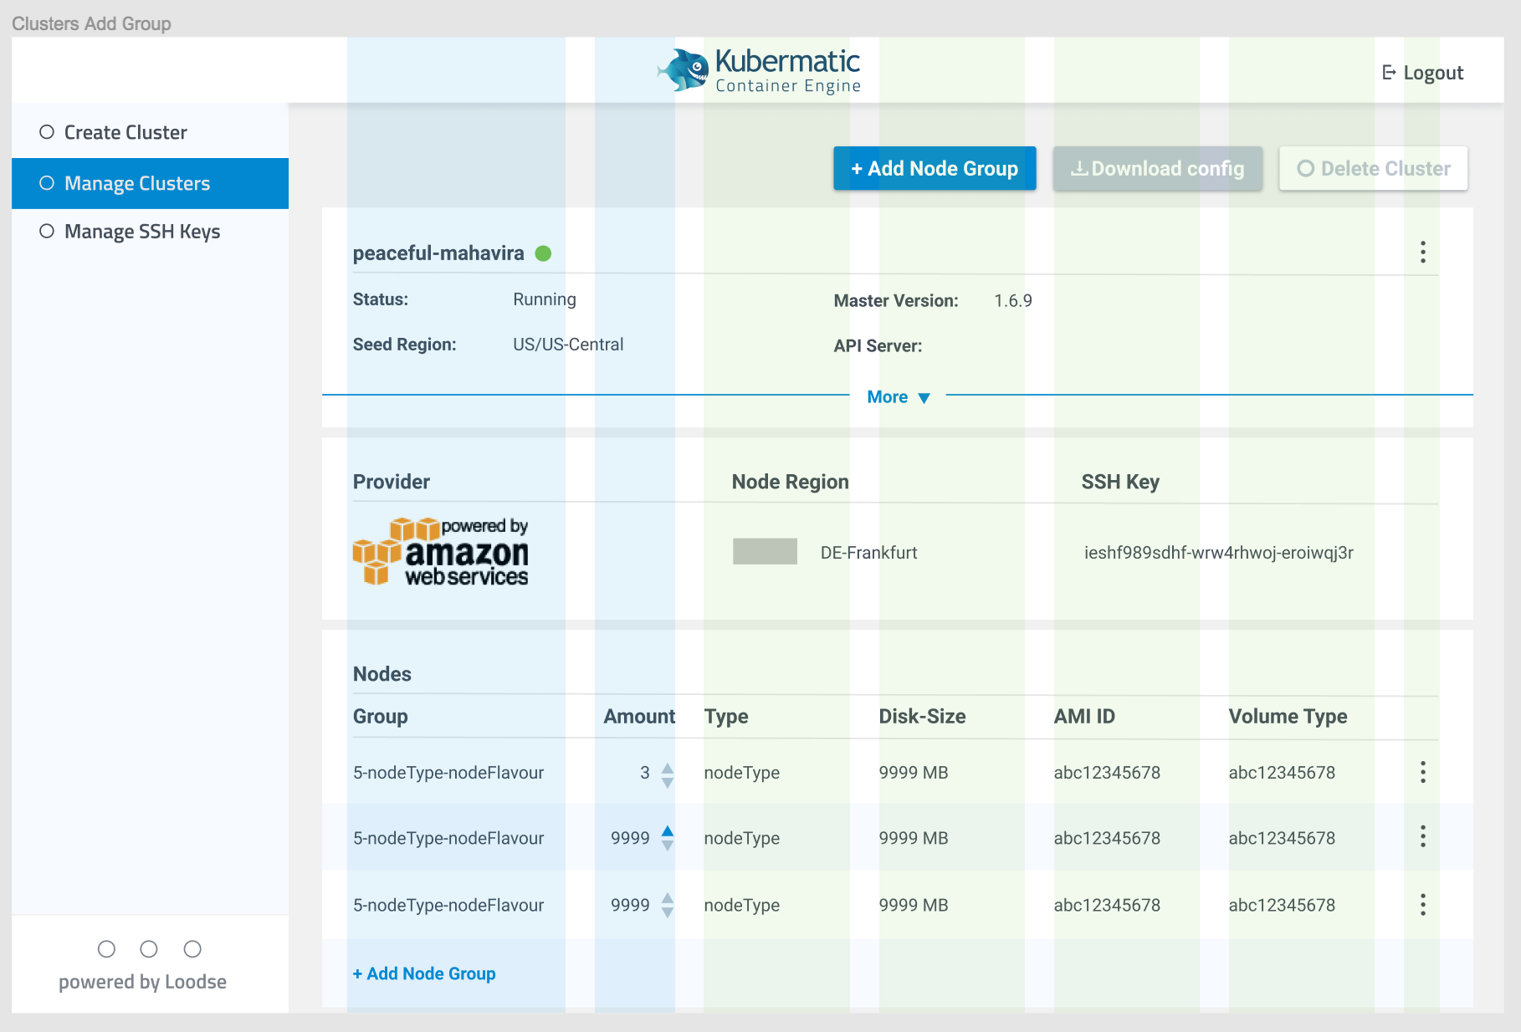The height and width of the screenshot is (1032, 1521).
Task: Click the first navigation dot above powered by Loodse
Action: (x=105, y=949)
